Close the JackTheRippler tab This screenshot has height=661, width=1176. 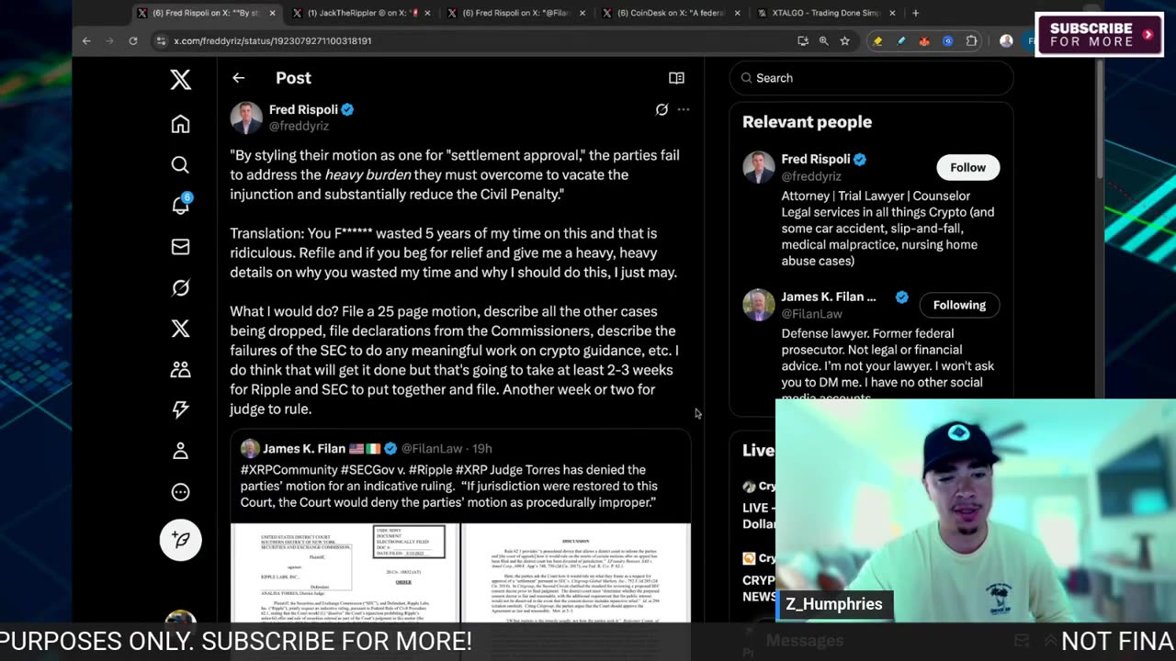(x=426, y=13)
